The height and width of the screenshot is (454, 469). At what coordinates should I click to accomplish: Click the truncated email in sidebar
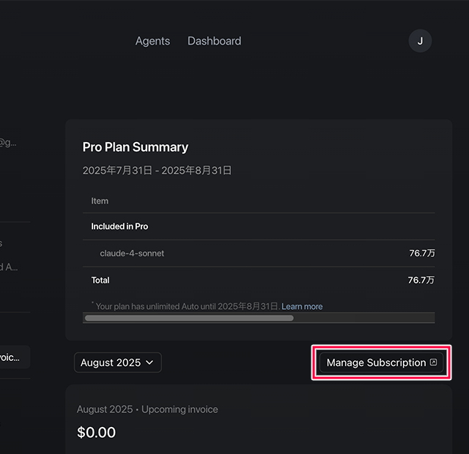click(7, 143)
